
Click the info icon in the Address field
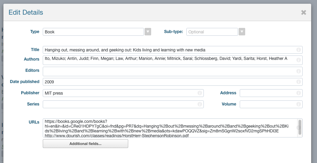pos(299,93)
